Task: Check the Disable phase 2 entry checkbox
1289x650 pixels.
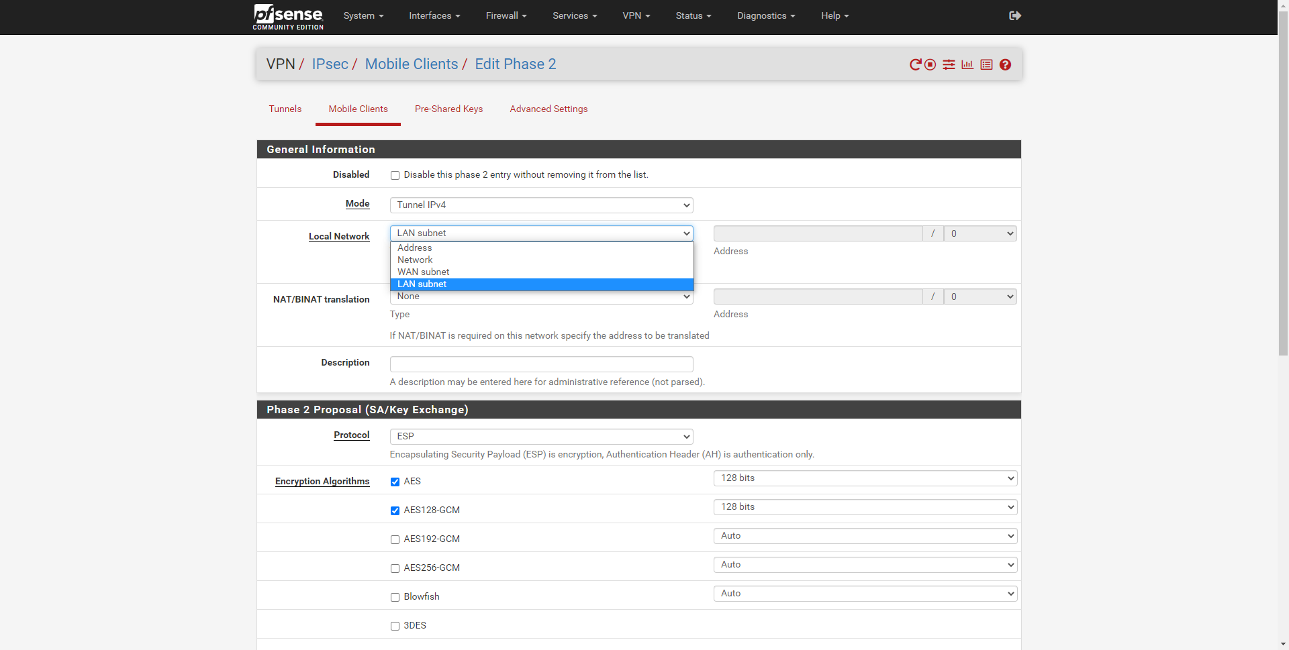Action: 395,175
